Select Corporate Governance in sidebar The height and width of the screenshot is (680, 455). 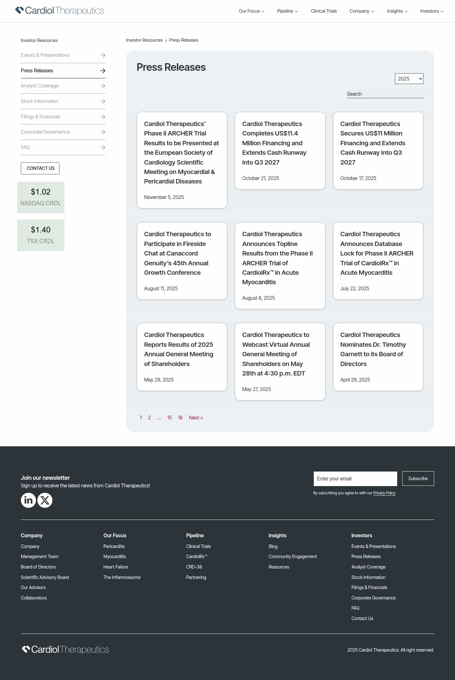pyautogui.click(x=45, y=132)
